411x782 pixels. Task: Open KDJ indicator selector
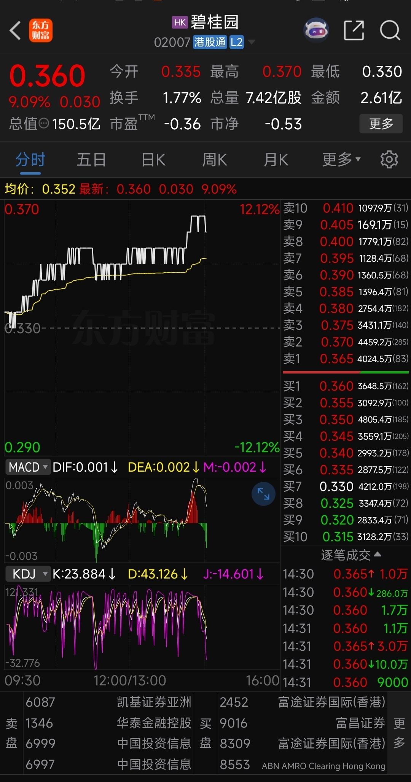(28, 574)
